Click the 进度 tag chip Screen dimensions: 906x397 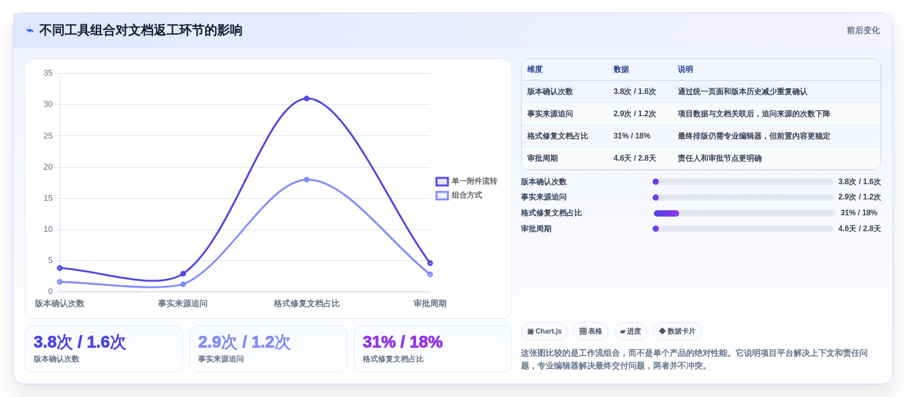point(630,332)
